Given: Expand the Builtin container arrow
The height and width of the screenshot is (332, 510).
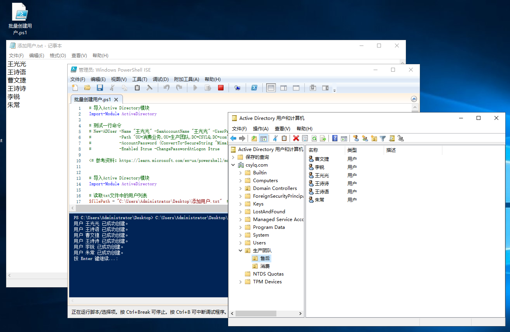Looking at the screenshot, I should (x=241, y=173).
